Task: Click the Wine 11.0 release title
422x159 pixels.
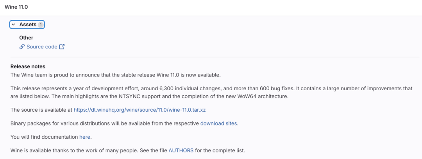Action: point(16,7)
